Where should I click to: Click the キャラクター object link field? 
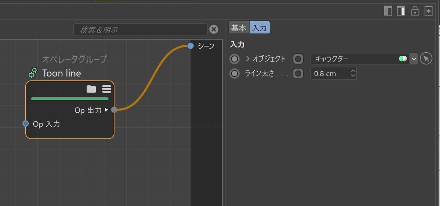(x=360, y=59)
